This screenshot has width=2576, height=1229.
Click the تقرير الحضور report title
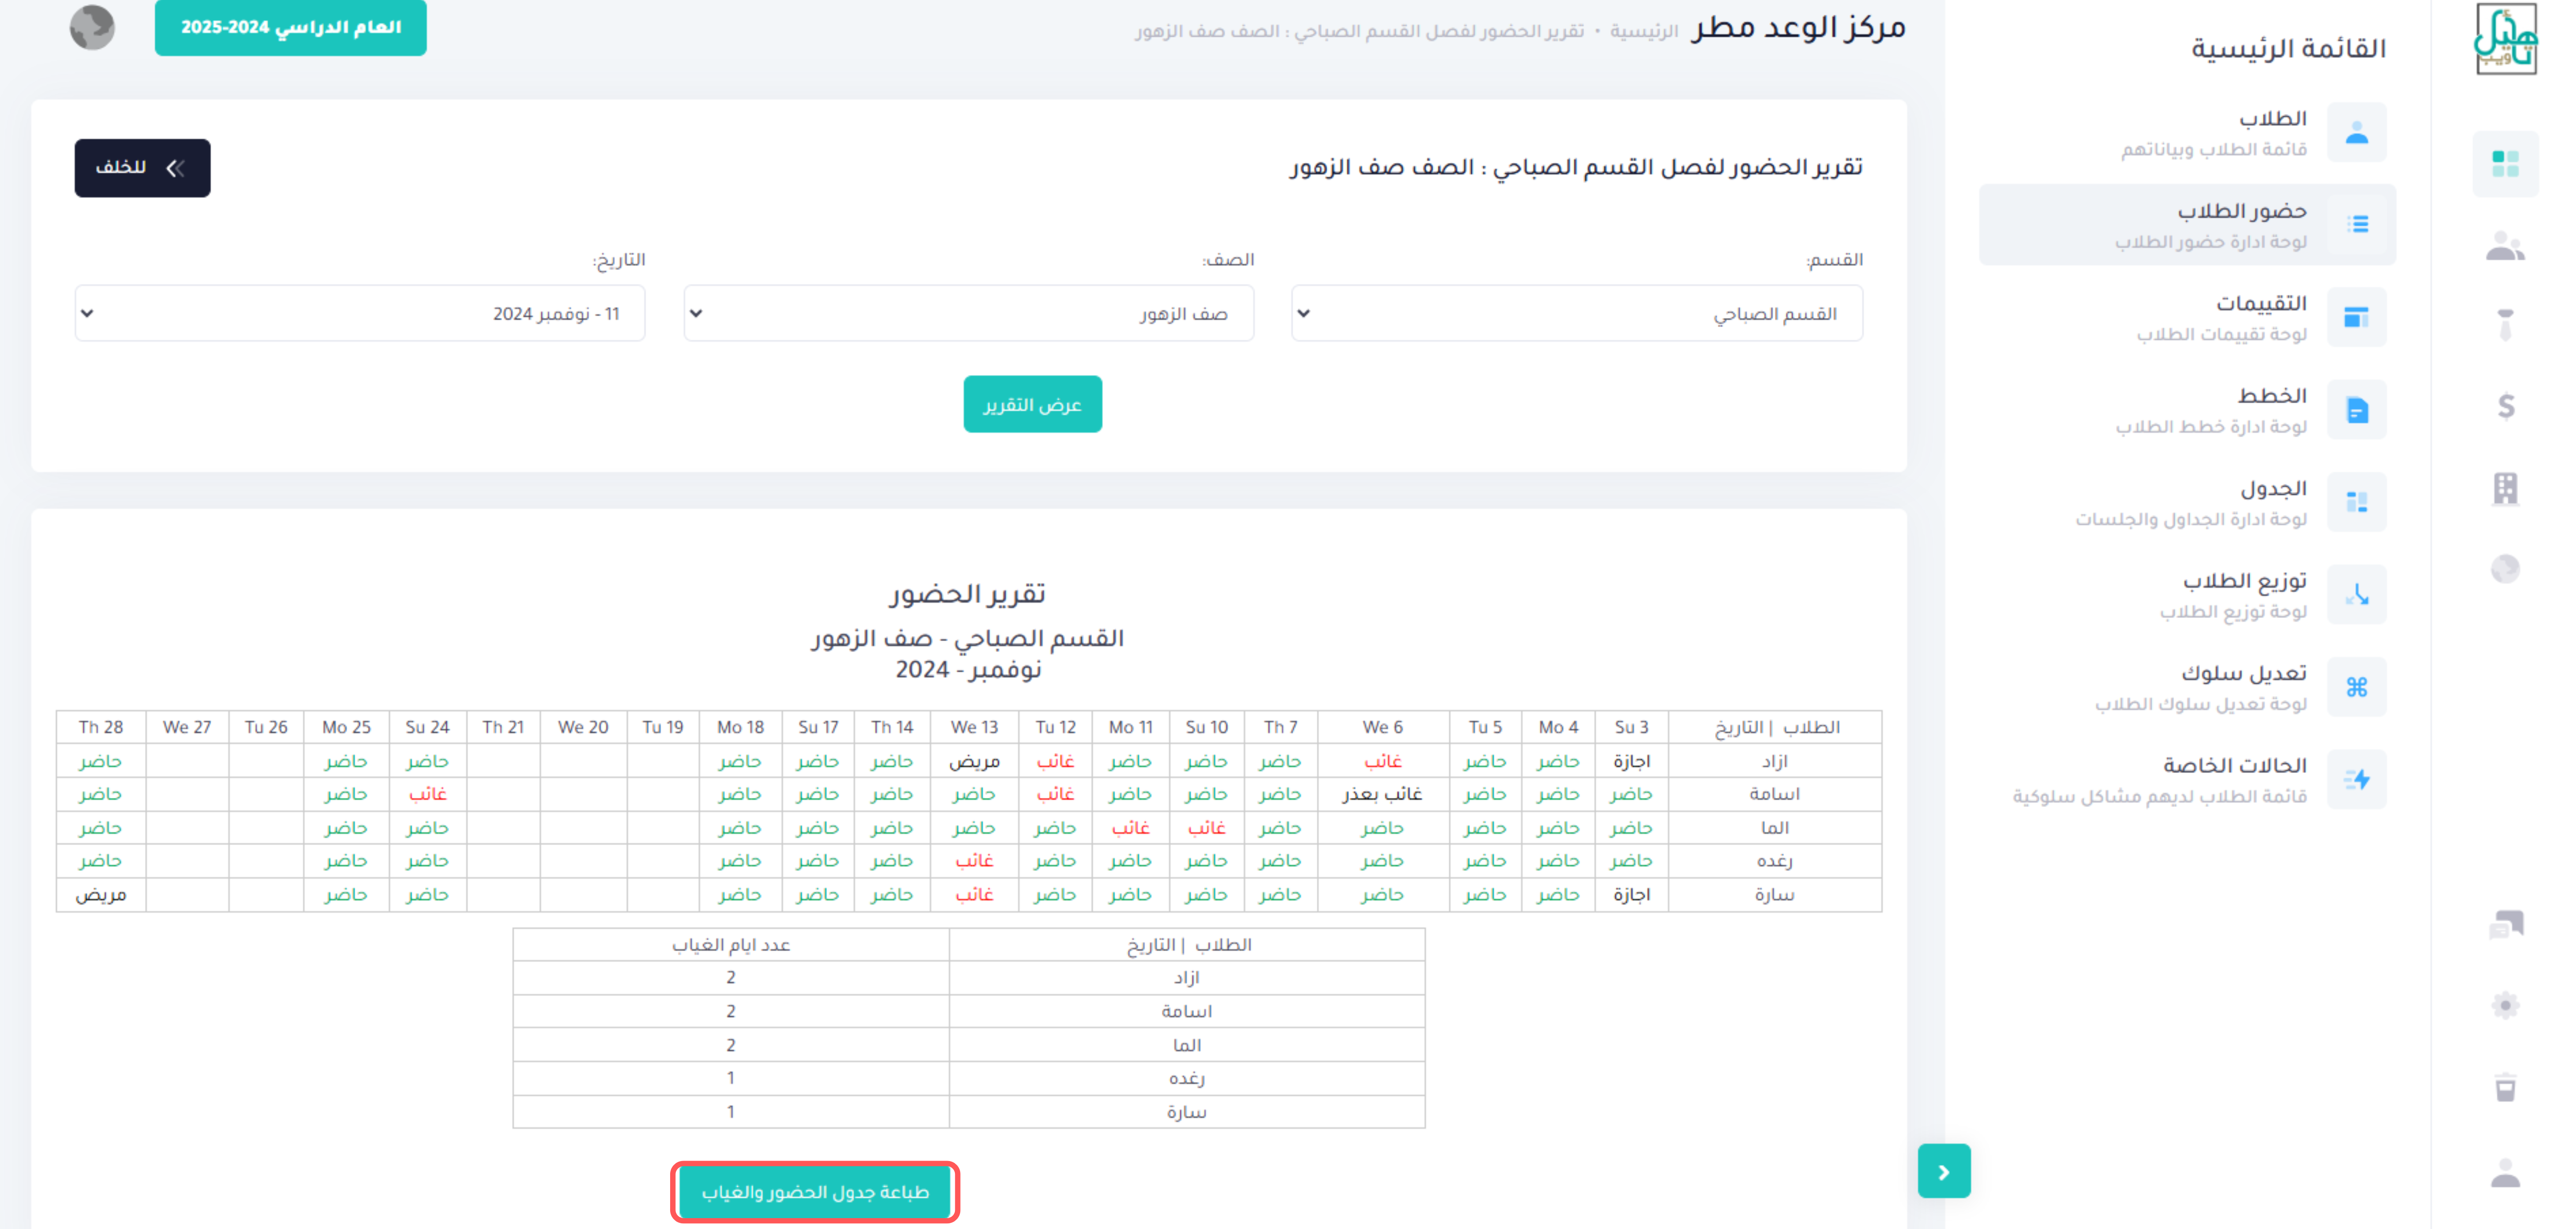coord(967,594)
